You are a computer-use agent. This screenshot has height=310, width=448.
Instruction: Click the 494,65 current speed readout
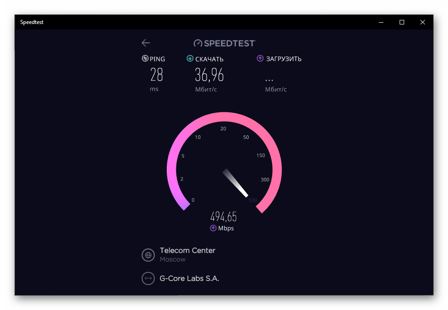pyautogui.click(x=223, y=217)
